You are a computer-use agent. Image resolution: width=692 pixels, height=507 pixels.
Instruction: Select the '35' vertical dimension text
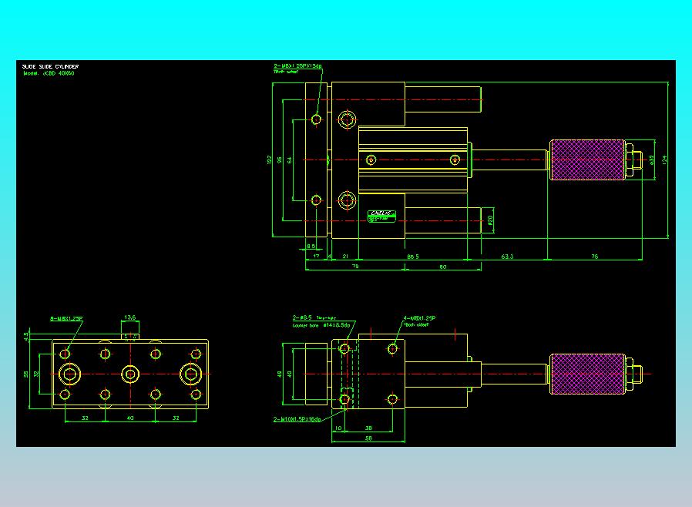point(26,374)
